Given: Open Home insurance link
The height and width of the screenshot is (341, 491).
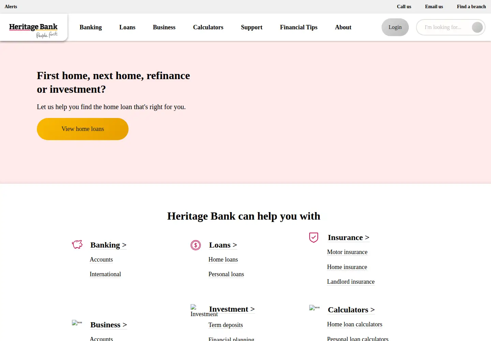Looking at the screenshot, I should (x=347, y=267).
